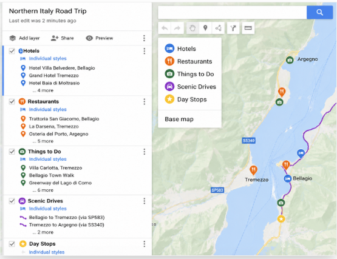Open Day Stops layer options menu

tap(145, 244)
